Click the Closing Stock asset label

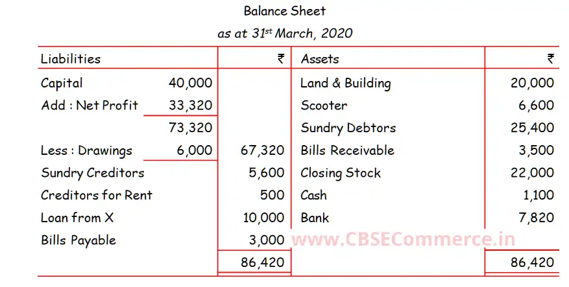341,172
